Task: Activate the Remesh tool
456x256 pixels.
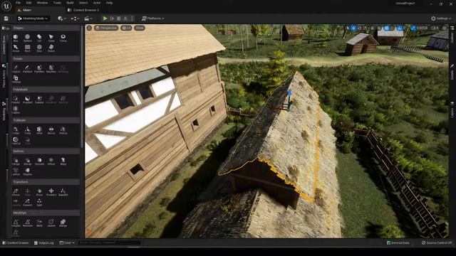Action: pyautogui.click(x=27, y=223)
